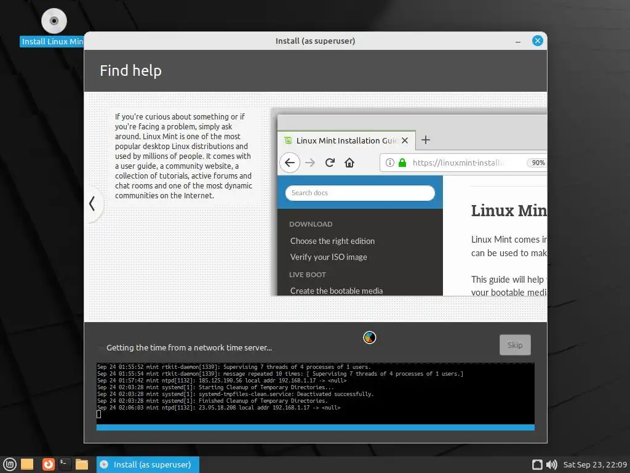Click the browser home icon in slideshow
Image resolution: width=630 pixels, height=473 pixels.
pyautogui.click(x=349, y=163)
